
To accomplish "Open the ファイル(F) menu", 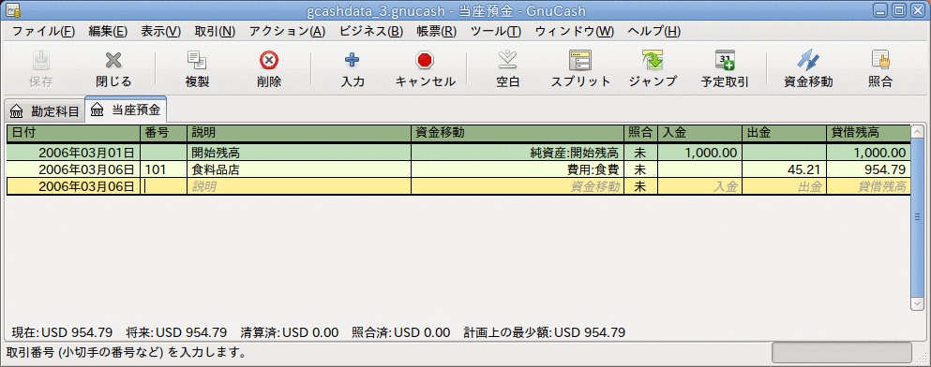I will (x=43, y=32).
